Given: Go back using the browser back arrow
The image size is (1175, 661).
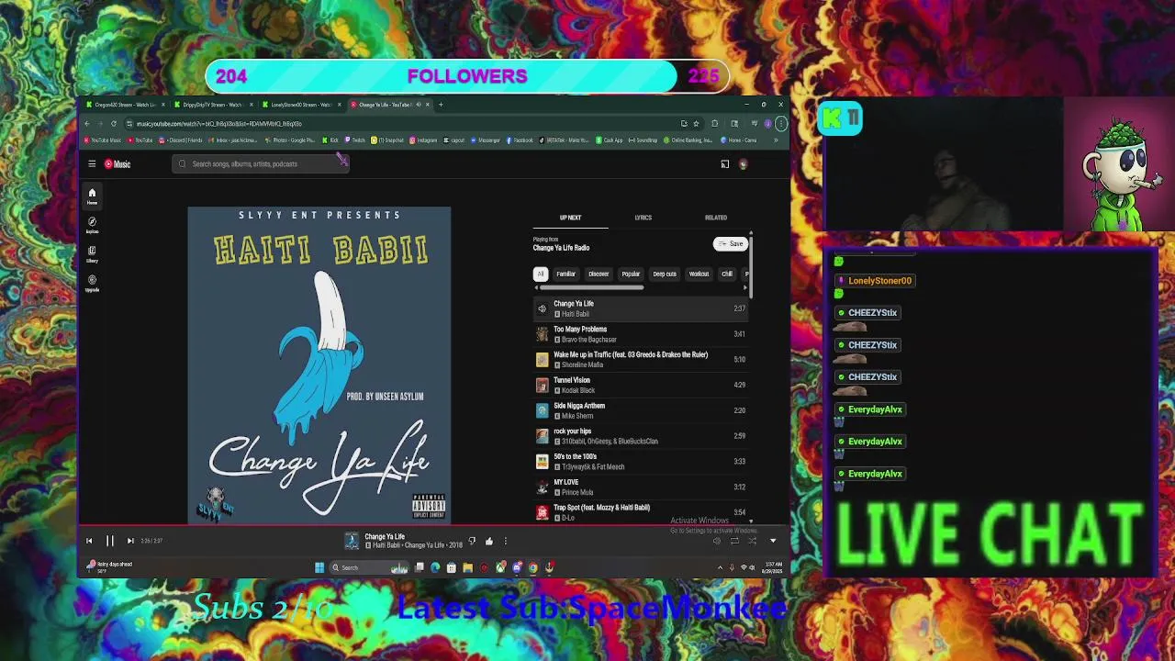Looking at the screenshot, I should pos(87,124).
